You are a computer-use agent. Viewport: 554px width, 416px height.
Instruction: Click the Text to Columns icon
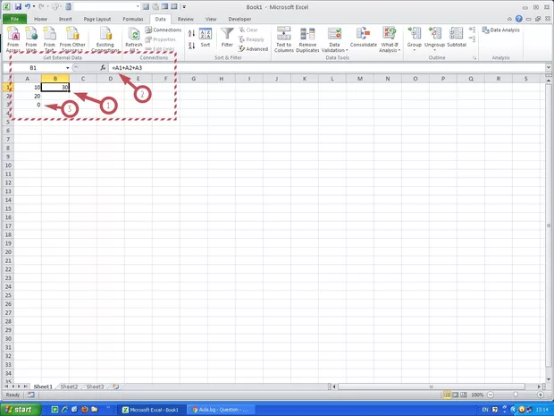284,34
